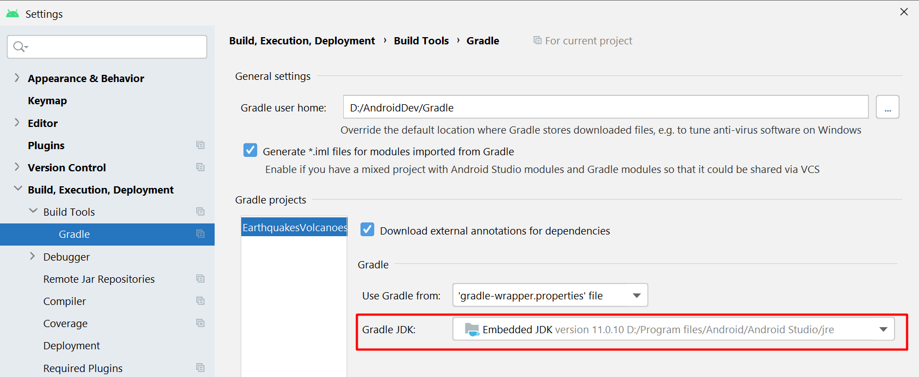Collapse Build, Execution, Deployment section

tap(18, 189)
